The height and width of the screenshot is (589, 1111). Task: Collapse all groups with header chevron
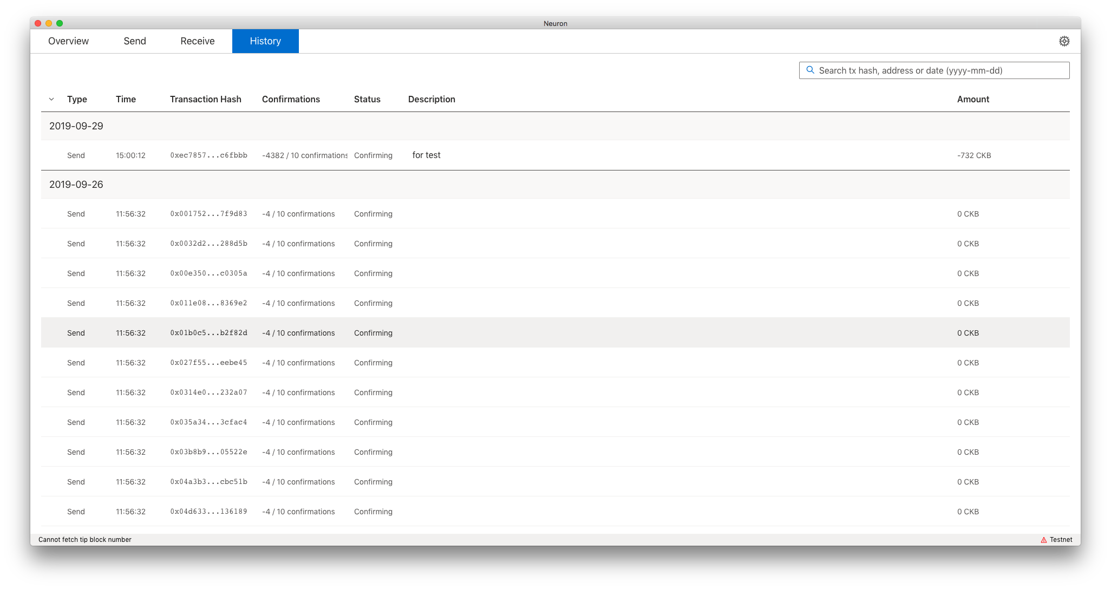pyautogui.click(x=51, y=99)
